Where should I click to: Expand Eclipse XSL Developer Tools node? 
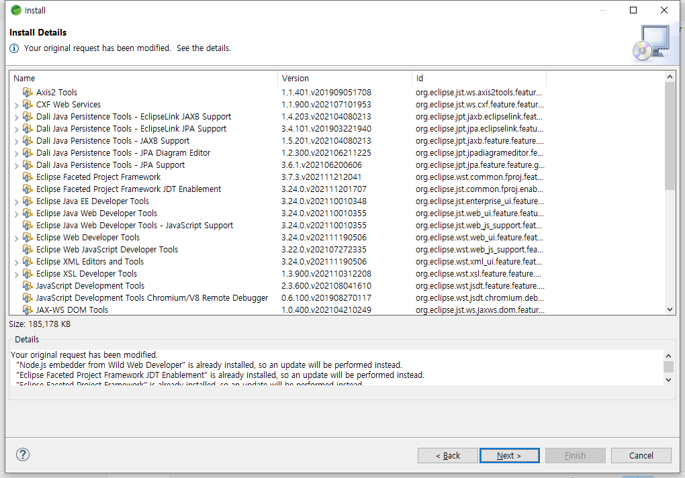coord(16,275)
